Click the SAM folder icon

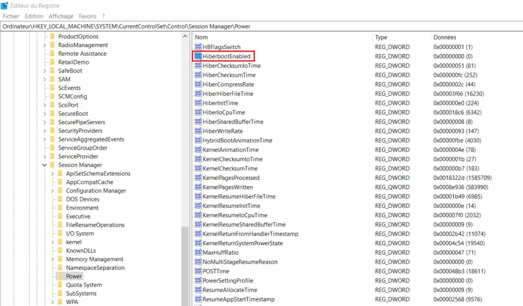[52, 79]
